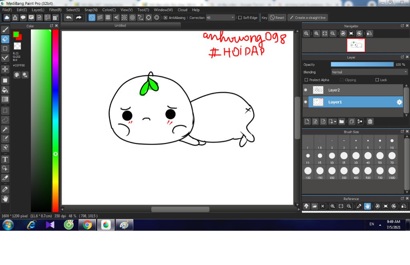
Task: Open Windows Start menu
Action: (8, 225)
